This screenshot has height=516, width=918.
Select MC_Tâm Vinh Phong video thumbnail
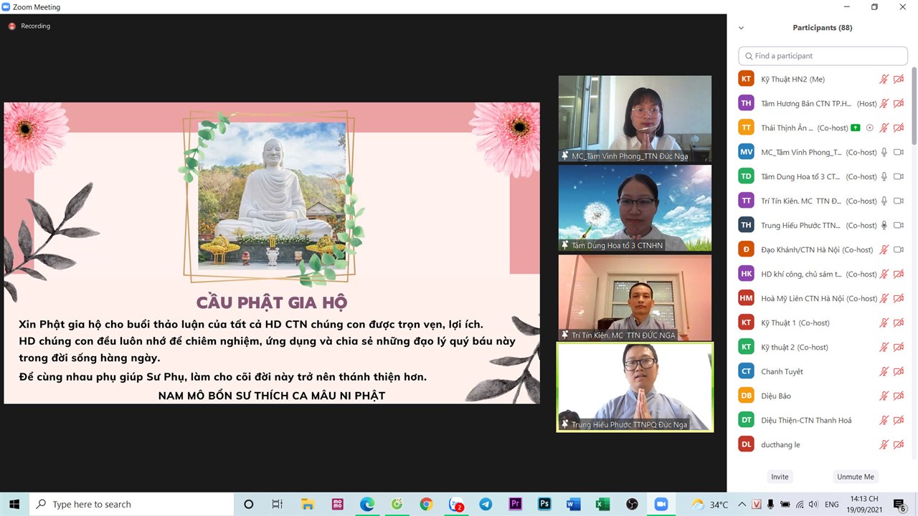tap(635, 119)
